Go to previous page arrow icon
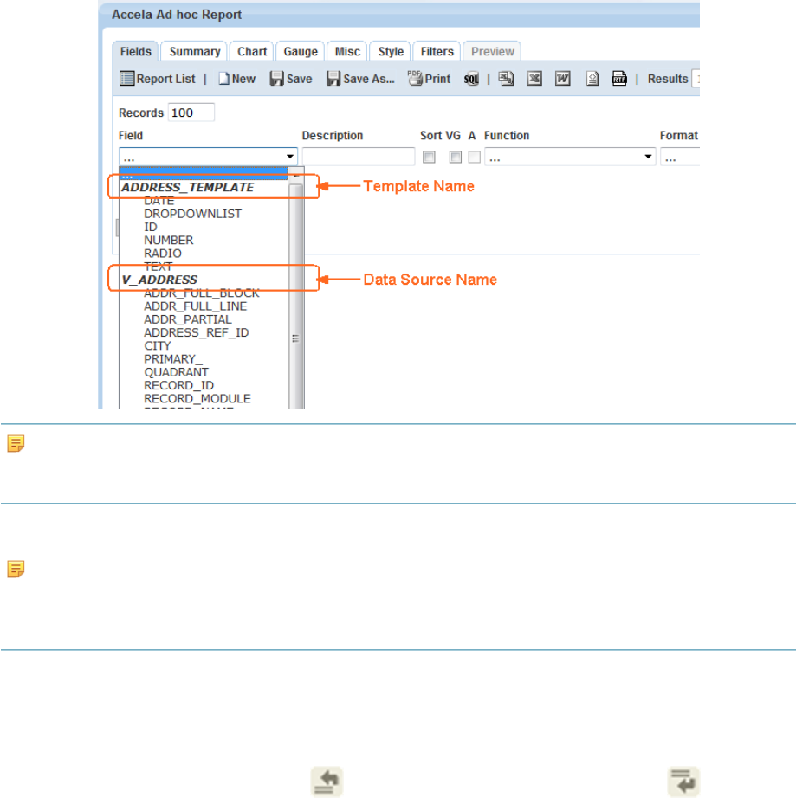796x798 pixels. tap(327, 782)
